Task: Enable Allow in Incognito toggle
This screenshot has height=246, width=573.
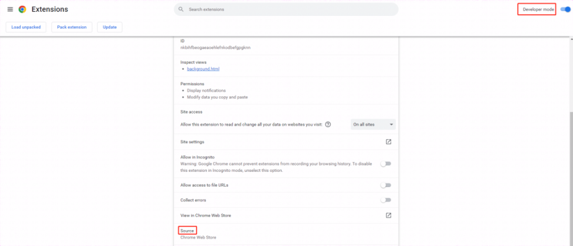Action: 386,164
